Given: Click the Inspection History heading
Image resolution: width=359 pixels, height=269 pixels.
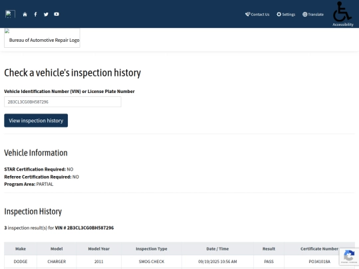Looking at the screenshot, I should click(33, 211).
